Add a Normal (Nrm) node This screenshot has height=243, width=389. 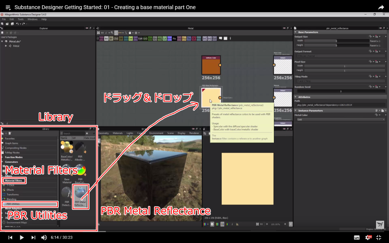169,39
